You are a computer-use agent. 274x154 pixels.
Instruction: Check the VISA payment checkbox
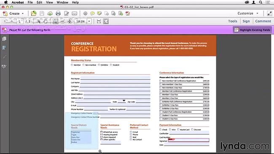click(x=170, y=130)
